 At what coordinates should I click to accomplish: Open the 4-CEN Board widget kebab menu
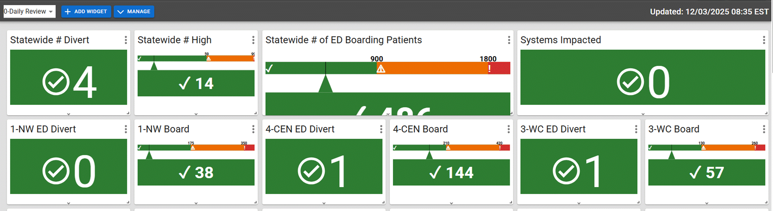point(508,129)
